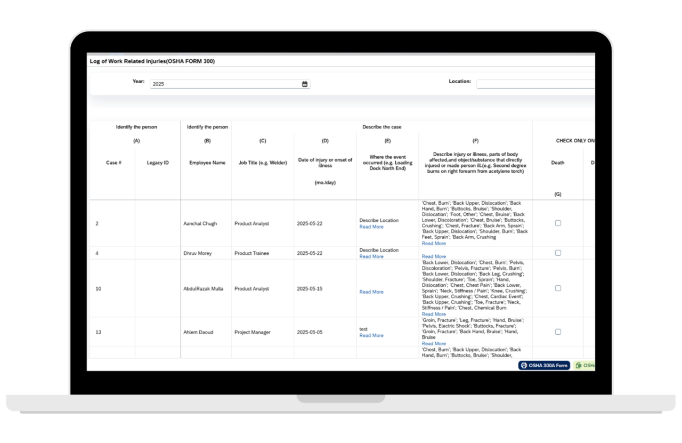Screen dimensions: 682x443
Task: Select employee name Ahlem Daoud
Action: point(198,333)
